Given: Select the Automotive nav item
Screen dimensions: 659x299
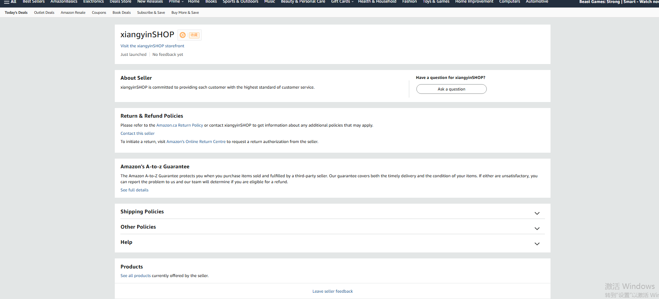Looking at the screenshot, I should point(537,2).
